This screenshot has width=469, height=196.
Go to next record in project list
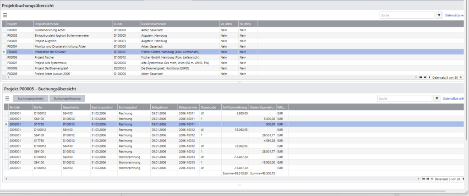(462, 77)
